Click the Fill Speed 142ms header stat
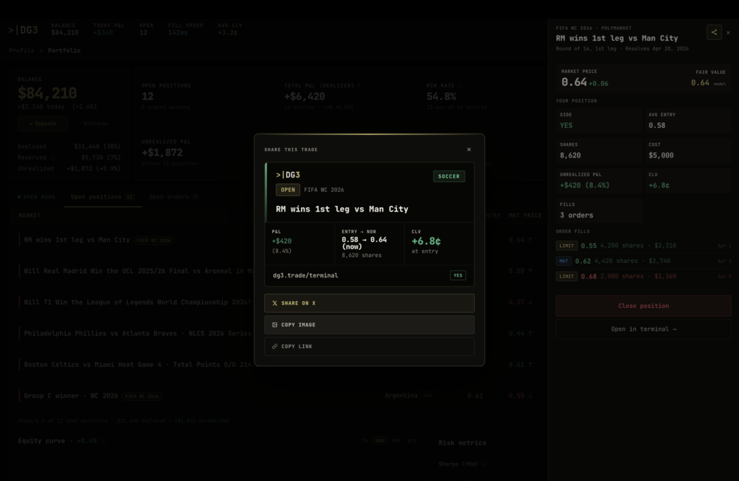739x481 pixels. [185, 29]
